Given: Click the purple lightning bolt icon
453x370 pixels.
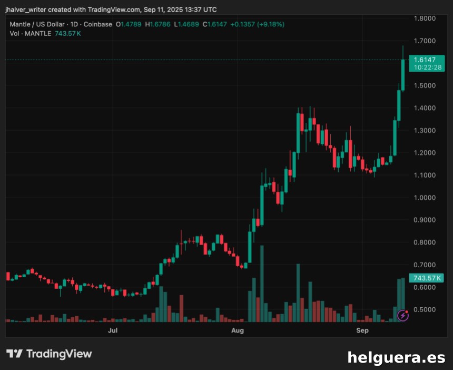Looking at the screenshot, I should [x=403, y=315].
